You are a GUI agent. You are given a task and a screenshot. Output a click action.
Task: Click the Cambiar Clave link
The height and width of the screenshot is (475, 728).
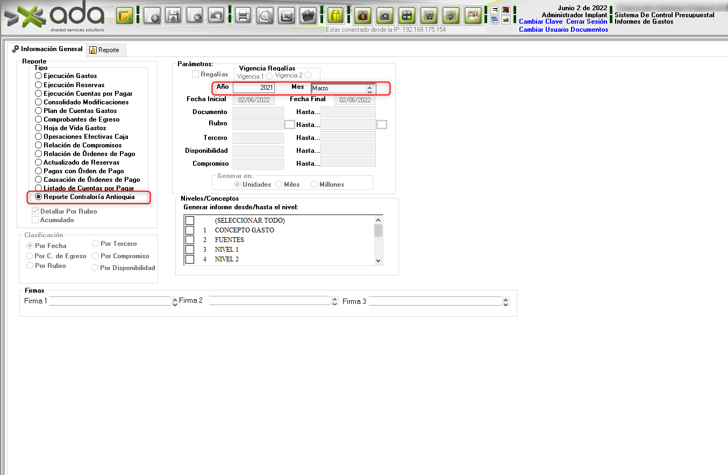(x=540, y=22)
